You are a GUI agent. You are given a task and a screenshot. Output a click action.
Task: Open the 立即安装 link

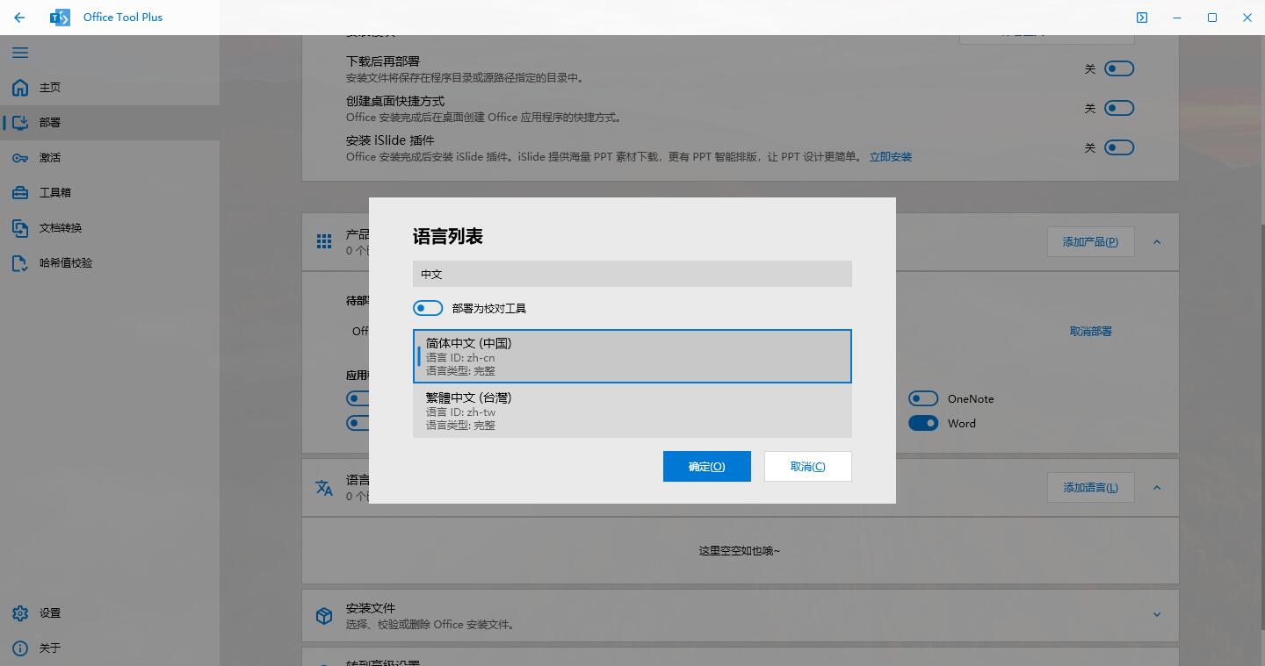891,157
